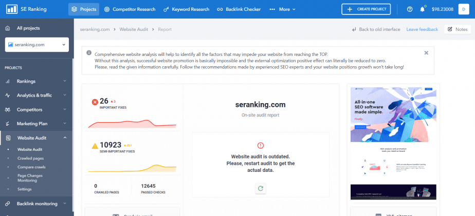Click the red important fixes error icon
The width and height of the screenshot is (475, 216).
point(95,102)
